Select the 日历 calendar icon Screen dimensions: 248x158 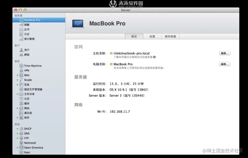[x=21, y=99]
